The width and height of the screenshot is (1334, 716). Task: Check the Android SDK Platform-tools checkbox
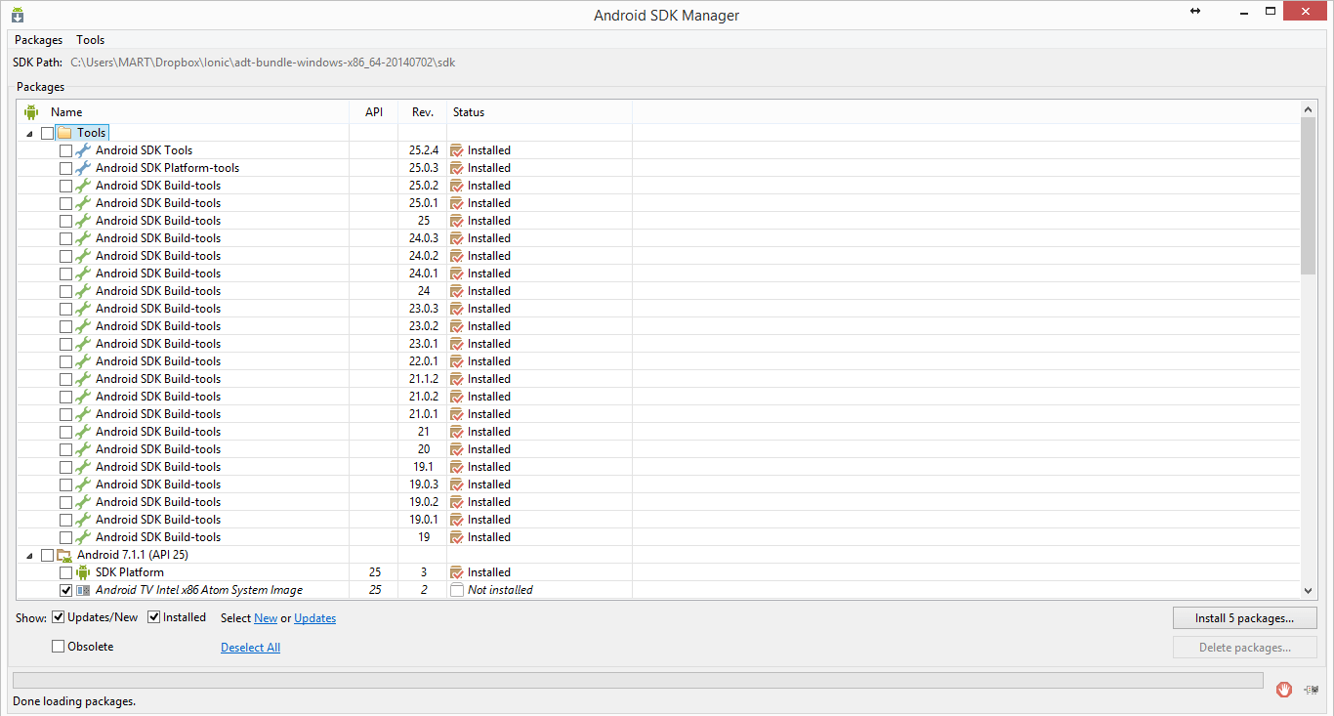[x=65, y=168]
